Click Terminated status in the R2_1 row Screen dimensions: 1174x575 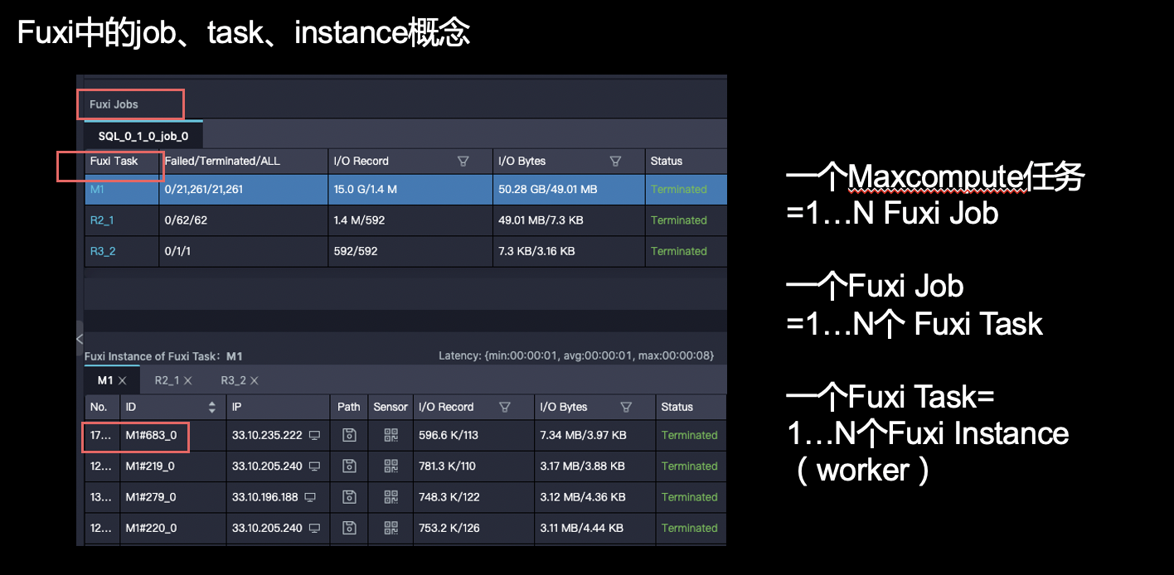click(x=679, y=220)
